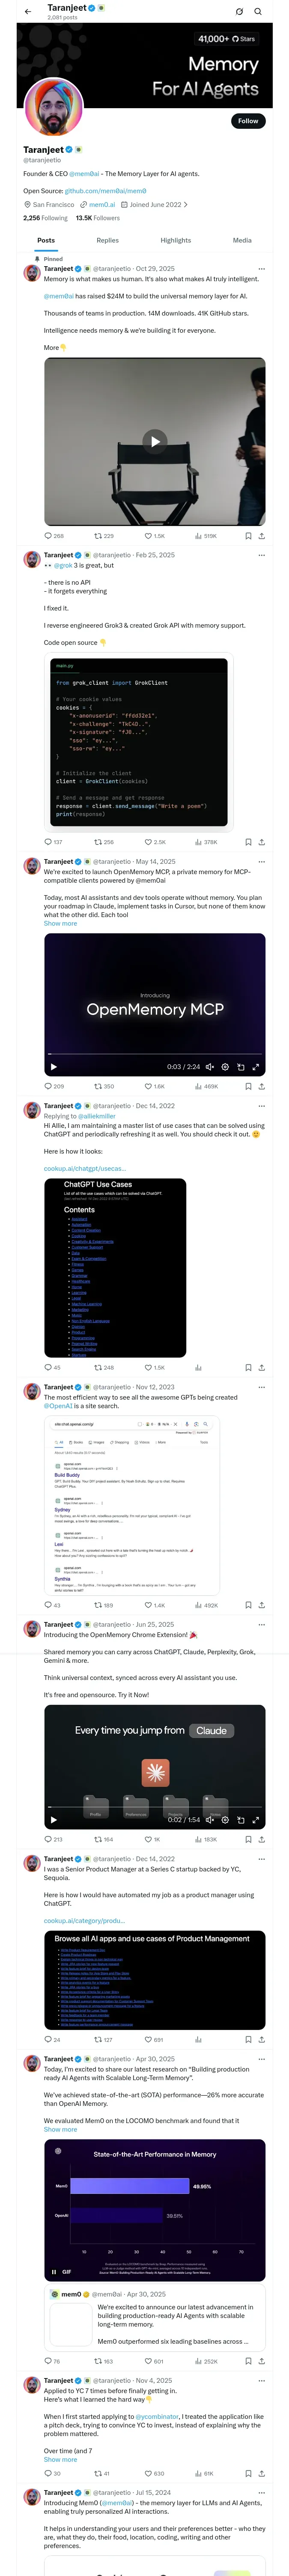289x2576 pixels.
Task: Open the github.com/mem0ai/mem0 link
Action: (x=106, y=190)
